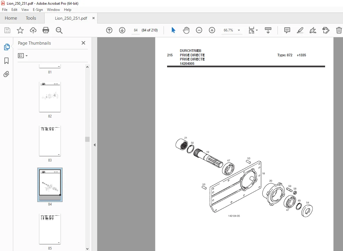Click the Edit/stamp tool icon
343x251 pixels.
pos(326,30)
